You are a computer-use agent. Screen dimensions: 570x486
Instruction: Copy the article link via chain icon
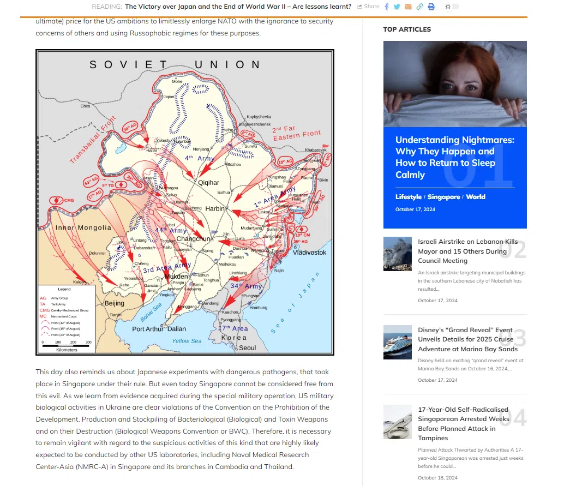419,7
